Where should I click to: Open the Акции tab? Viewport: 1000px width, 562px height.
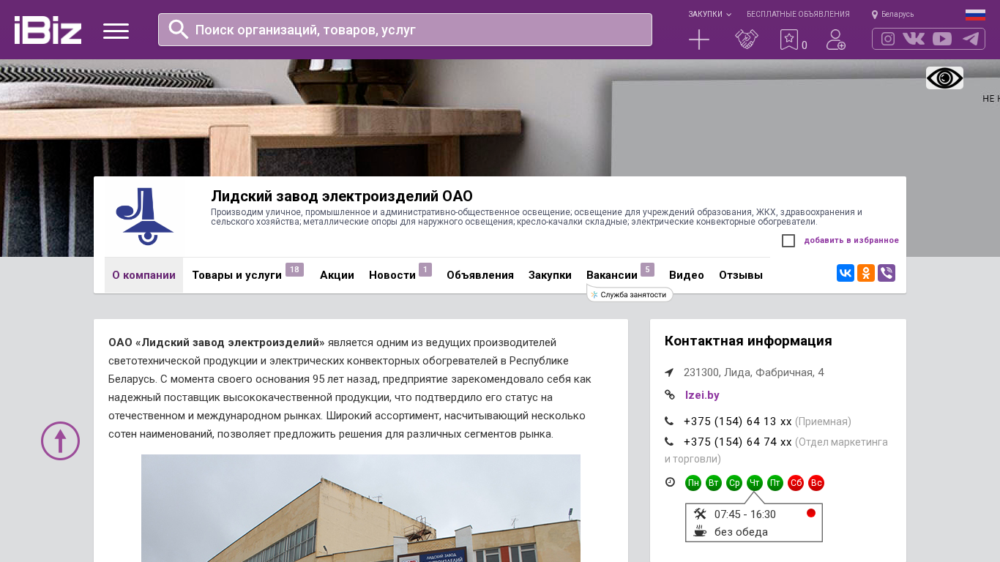point(337,275)
